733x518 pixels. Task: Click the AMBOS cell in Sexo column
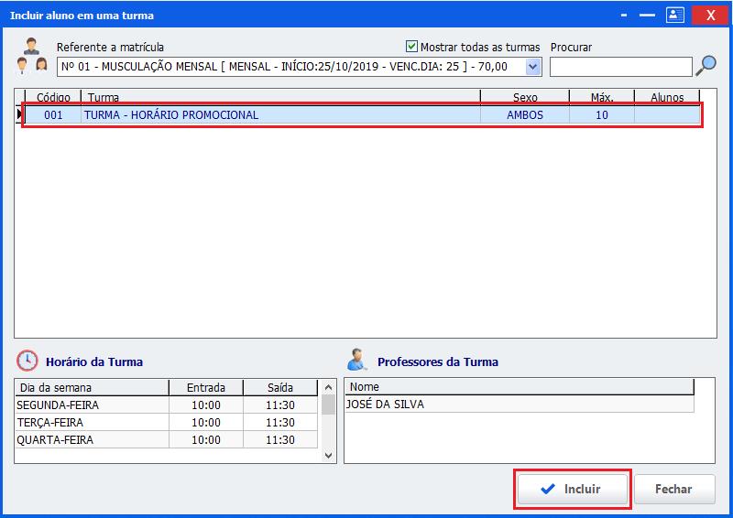[x=525, y=115]
